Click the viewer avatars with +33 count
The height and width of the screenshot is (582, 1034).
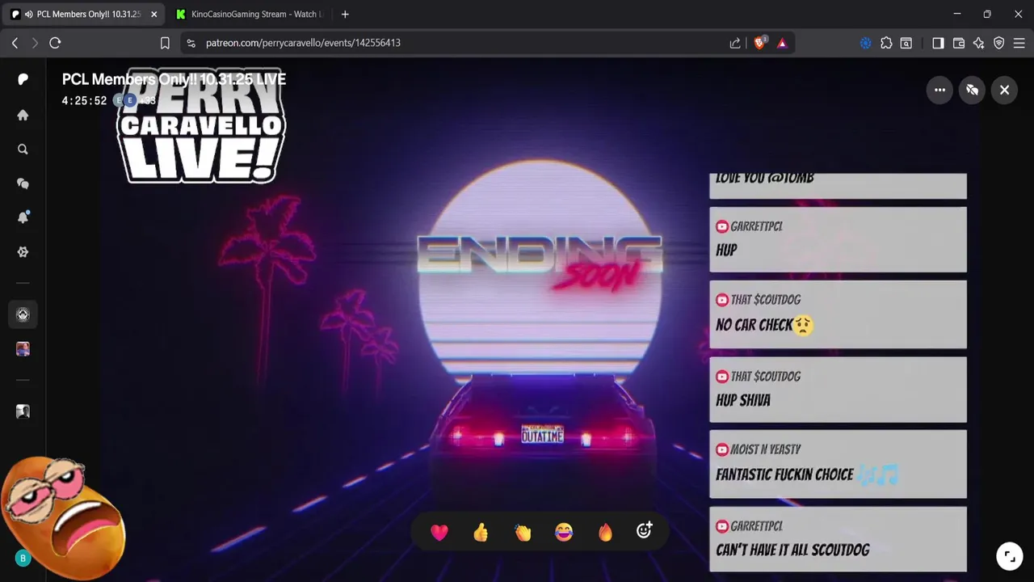point(134,100)
